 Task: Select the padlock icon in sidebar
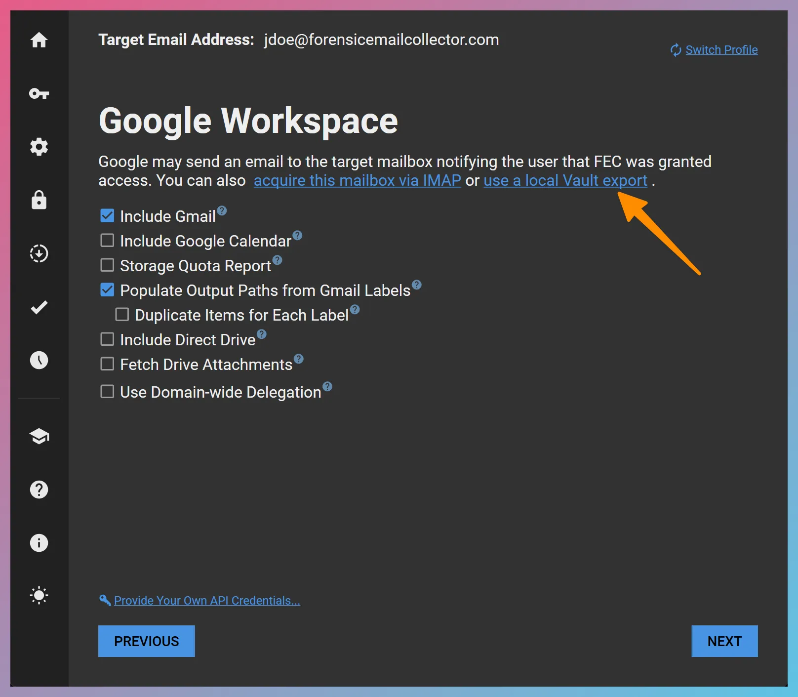click(39, 200)
